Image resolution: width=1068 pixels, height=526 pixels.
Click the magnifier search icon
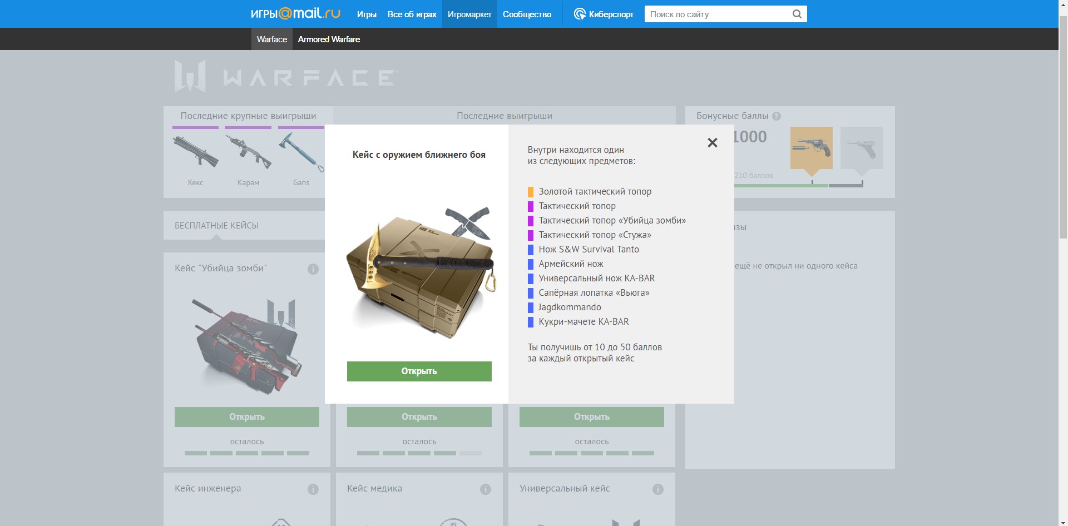[x=797, y=14]
